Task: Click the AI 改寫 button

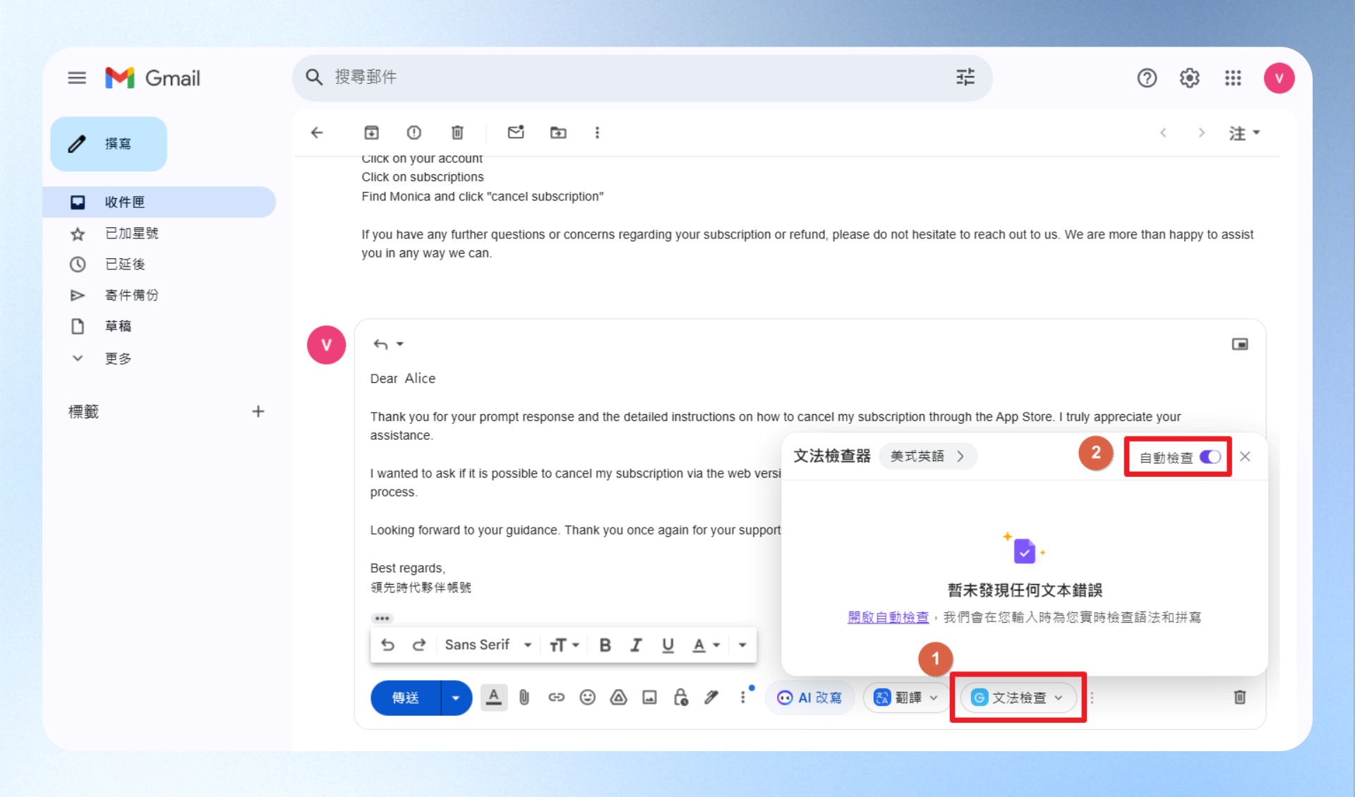Action: tap(809, 698)
